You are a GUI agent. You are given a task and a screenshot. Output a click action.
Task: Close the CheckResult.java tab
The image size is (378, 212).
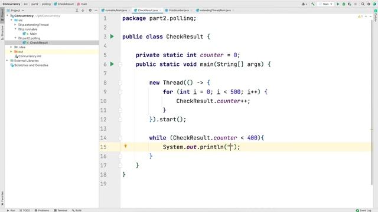tap(160, 11)
